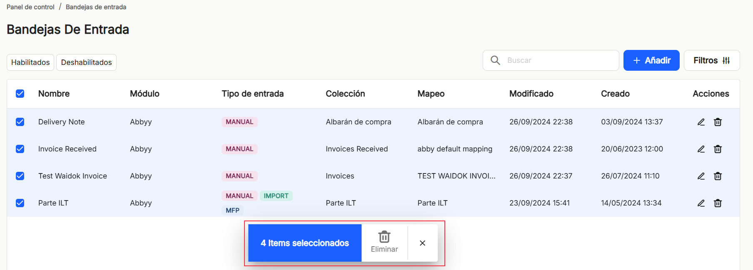Open the Filtros panel
Screen dimensions: 753x270
(712, 60)
